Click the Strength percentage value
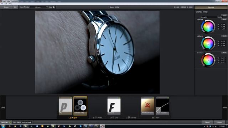The height and width of the screenshot is (128, 228). pos(219,17)
